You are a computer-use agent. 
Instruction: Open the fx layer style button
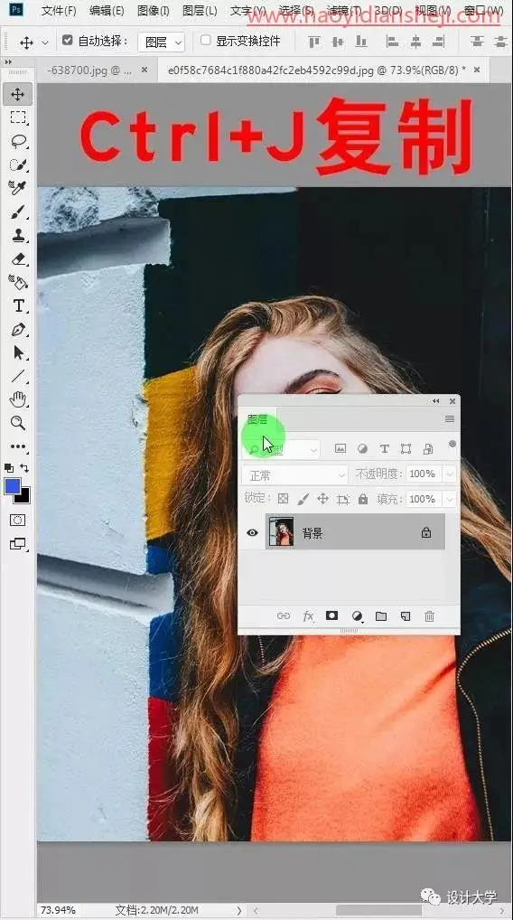pos(308,616)
